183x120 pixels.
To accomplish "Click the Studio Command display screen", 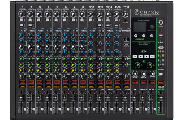I will pos(140,27).
